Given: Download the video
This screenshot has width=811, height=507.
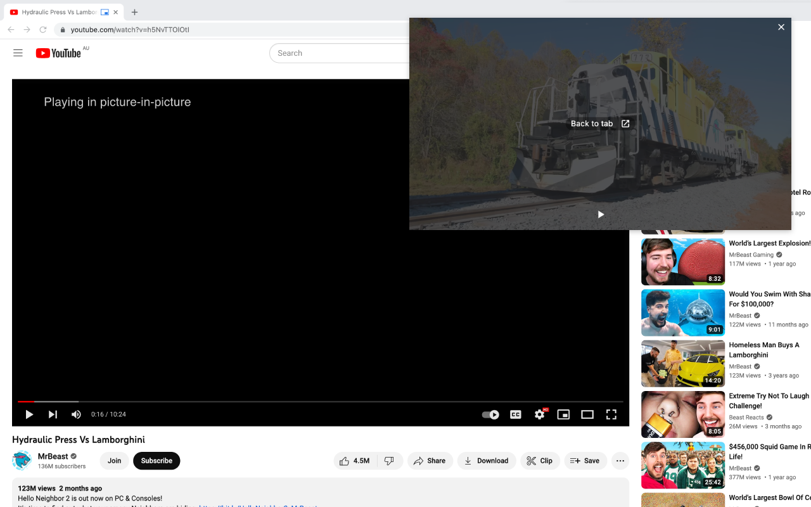Looking at the screenshot, I should [x=487, y=461].
